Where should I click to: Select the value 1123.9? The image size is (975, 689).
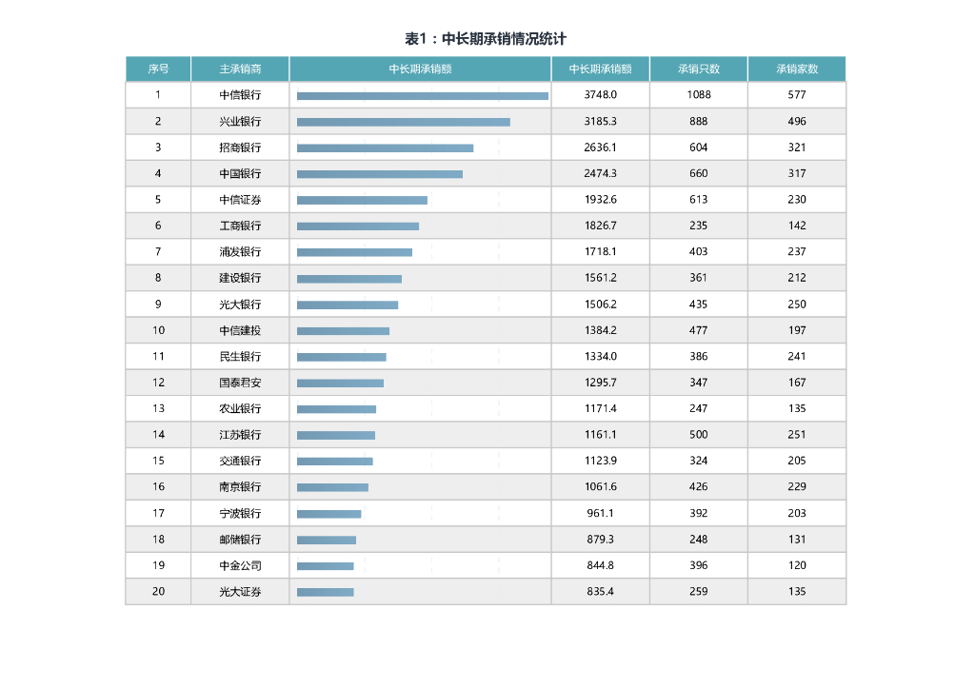[x=600, y=461]
